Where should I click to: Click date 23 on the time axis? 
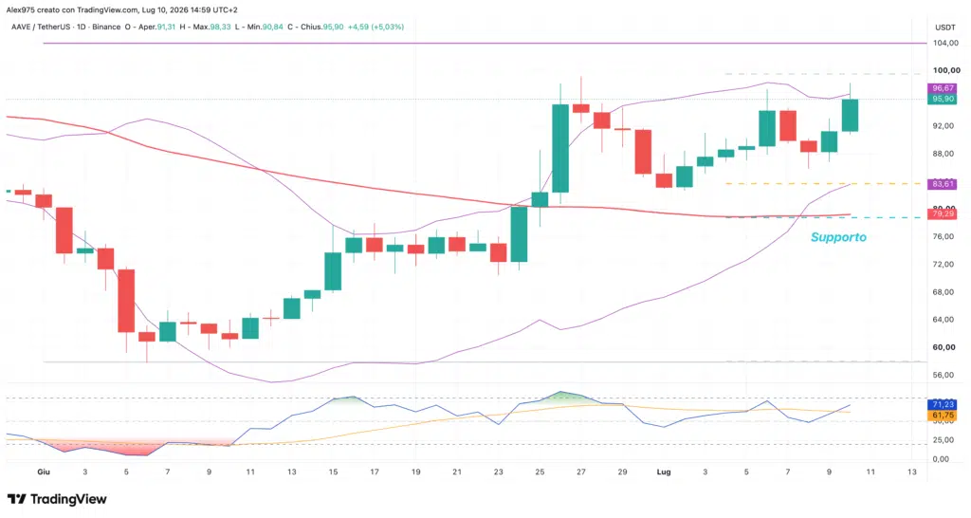coord(499,472)
